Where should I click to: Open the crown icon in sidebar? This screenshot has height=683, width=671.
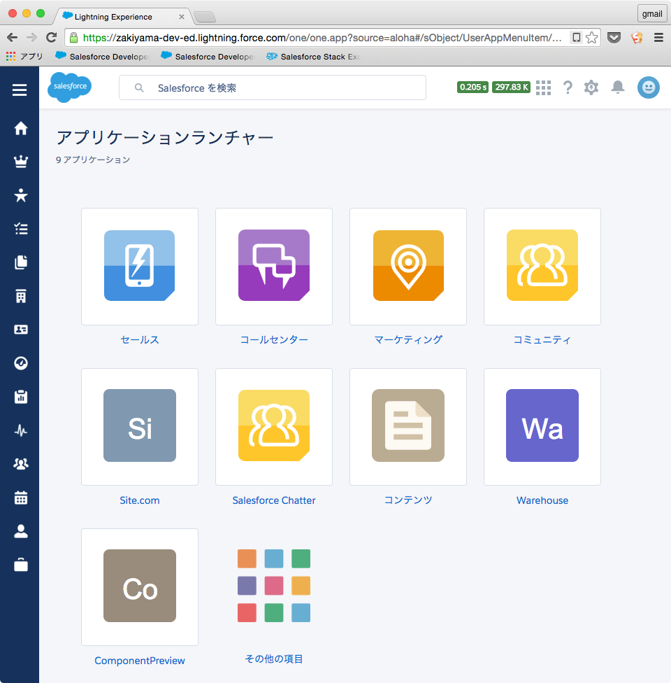[x=20, y=162]
